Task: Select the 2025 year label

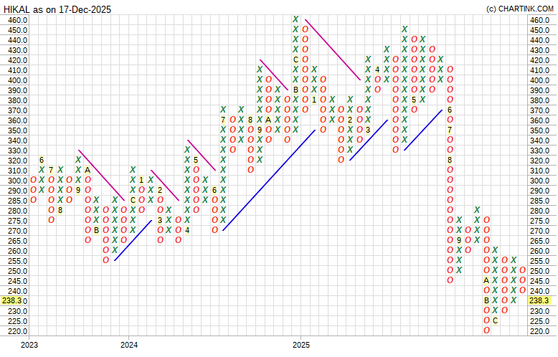Action: tap(301, 345)
